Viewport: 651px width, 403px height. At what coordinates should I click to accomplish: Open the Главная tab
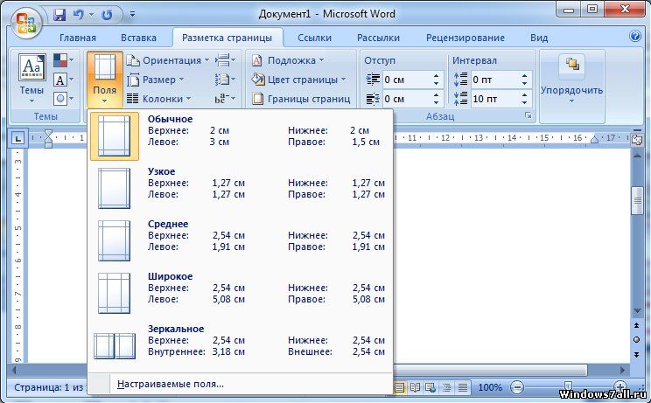(x=78, y=38)
